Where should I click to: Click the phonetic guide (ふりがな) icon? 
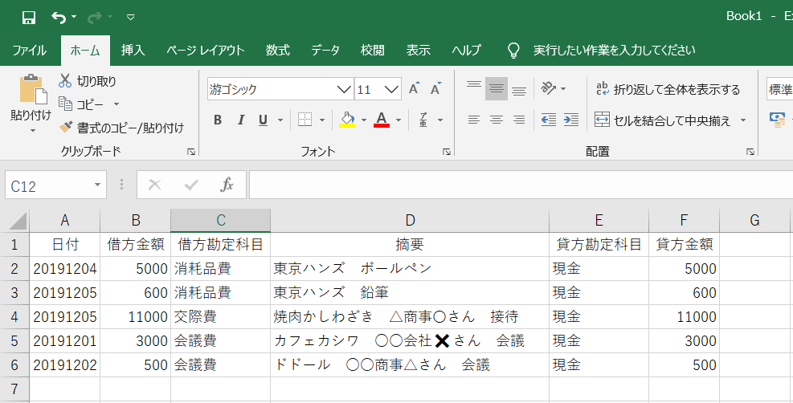pyautogui.click(x=424, y=120)
